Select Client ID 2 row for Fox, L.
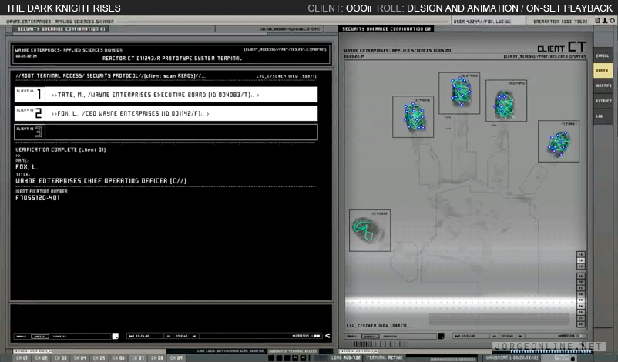This screenshot has width=618, height=362. [166, 113]
